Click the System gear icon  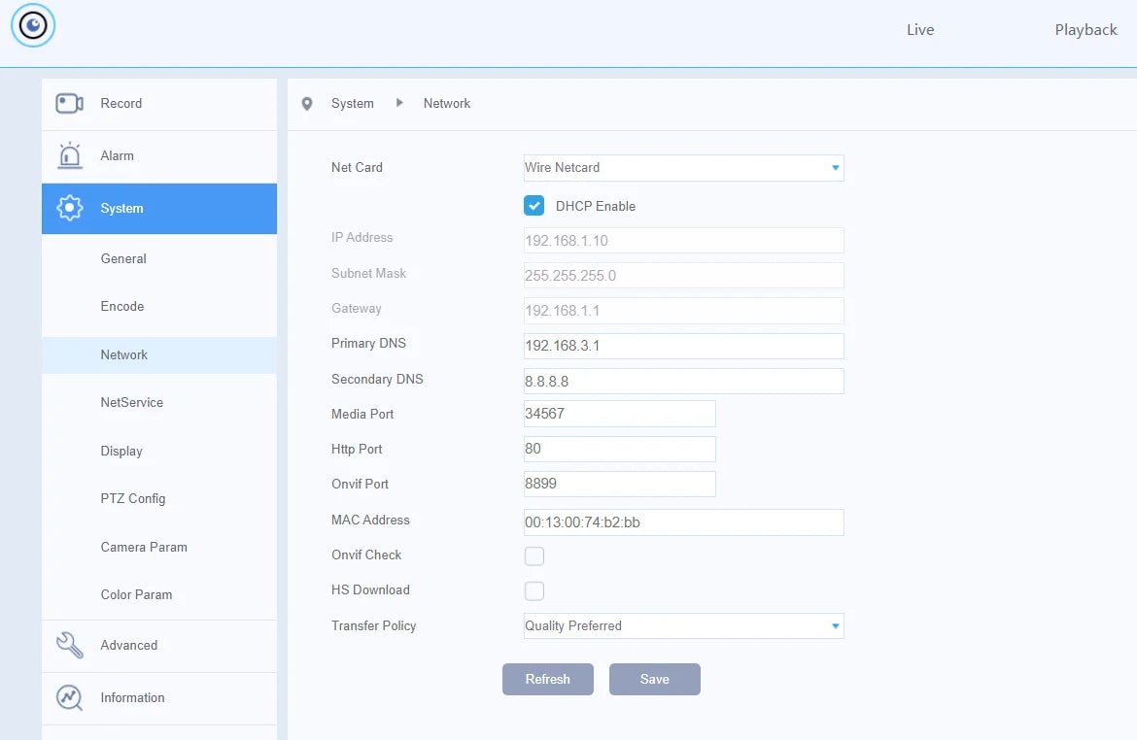coord(70,208)
